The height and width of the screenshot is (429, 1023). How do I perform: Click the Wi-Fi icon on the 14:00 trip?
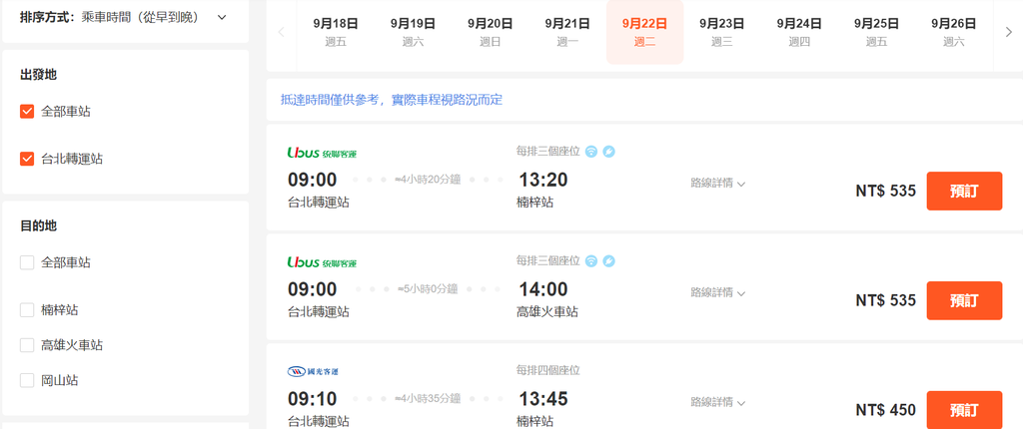(591, 261)
